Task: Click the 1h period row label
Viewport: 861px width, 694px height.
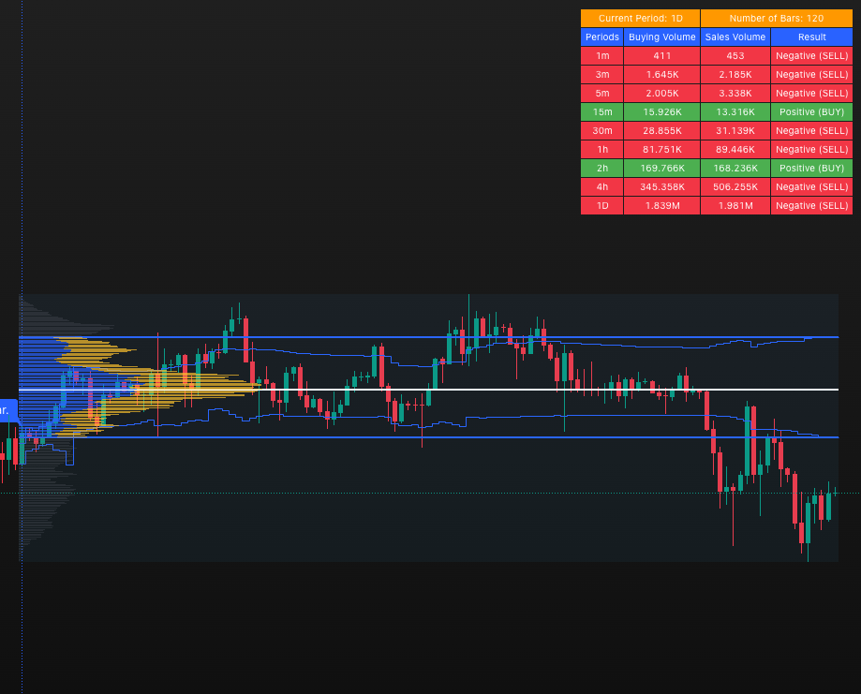Action: pyautogui.click(x=601, y=149)
